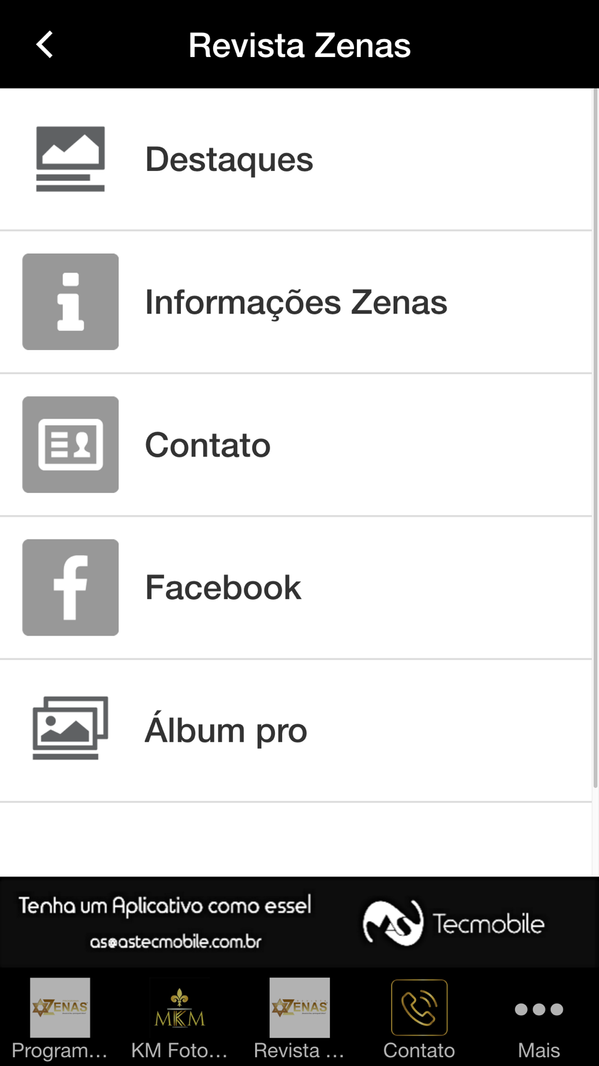Select Álbum pro list item
The width and height of the screenshot is (599, 1066).
point(296,730)
